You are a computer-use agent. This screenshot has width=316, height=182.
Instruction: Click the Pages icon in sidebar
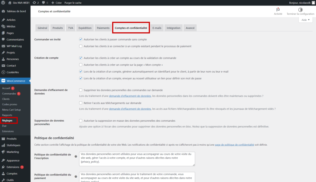[3, 33]
